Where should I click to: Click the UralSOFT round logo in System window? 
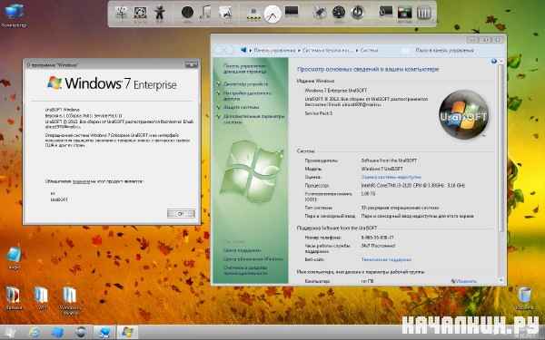coord(463,114)
